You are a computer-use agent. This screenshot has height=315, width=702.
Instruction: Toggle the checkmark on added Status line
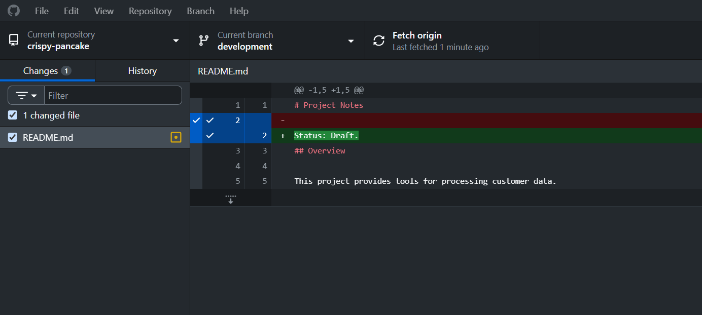tap(210, 136)
